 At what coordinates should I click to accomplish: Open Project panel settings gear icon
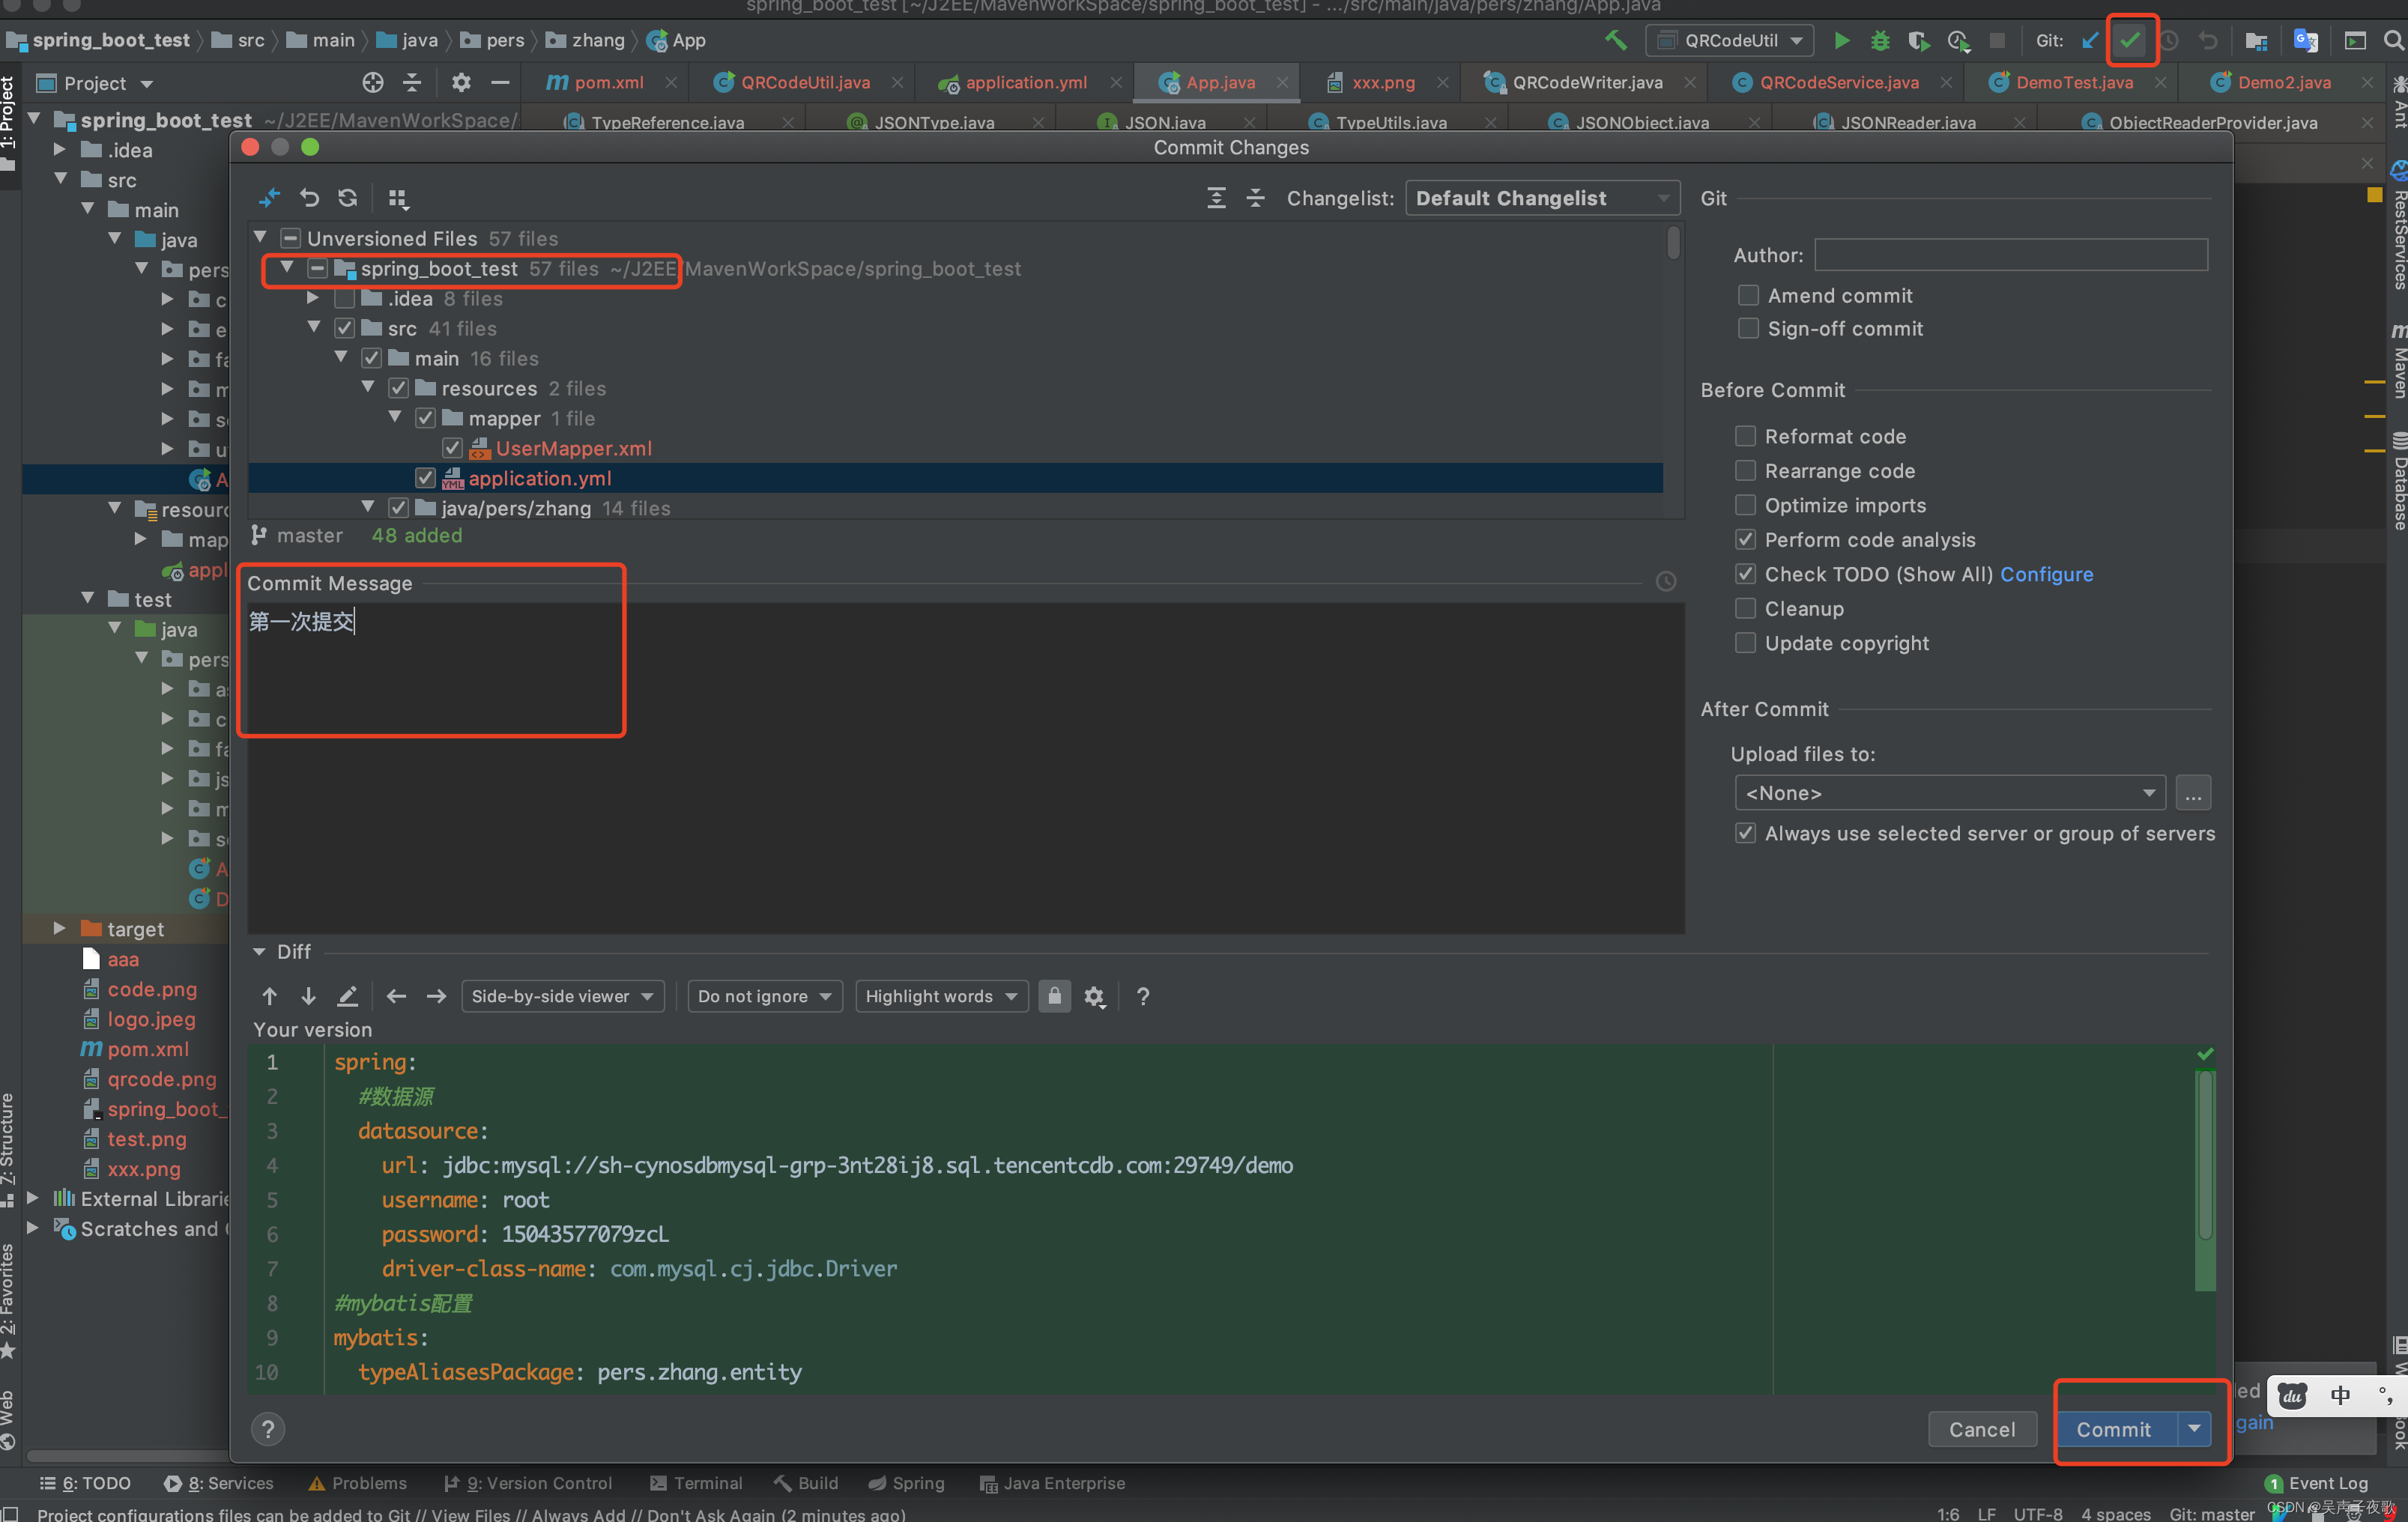[460, 82]
